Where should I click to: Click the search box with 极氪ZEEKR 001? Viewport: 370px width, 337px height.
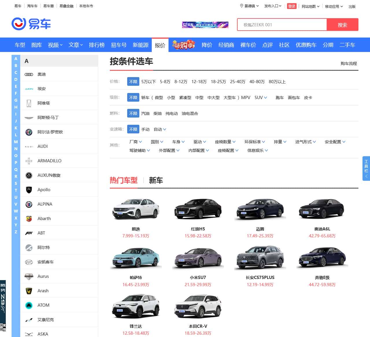[282, 25]
